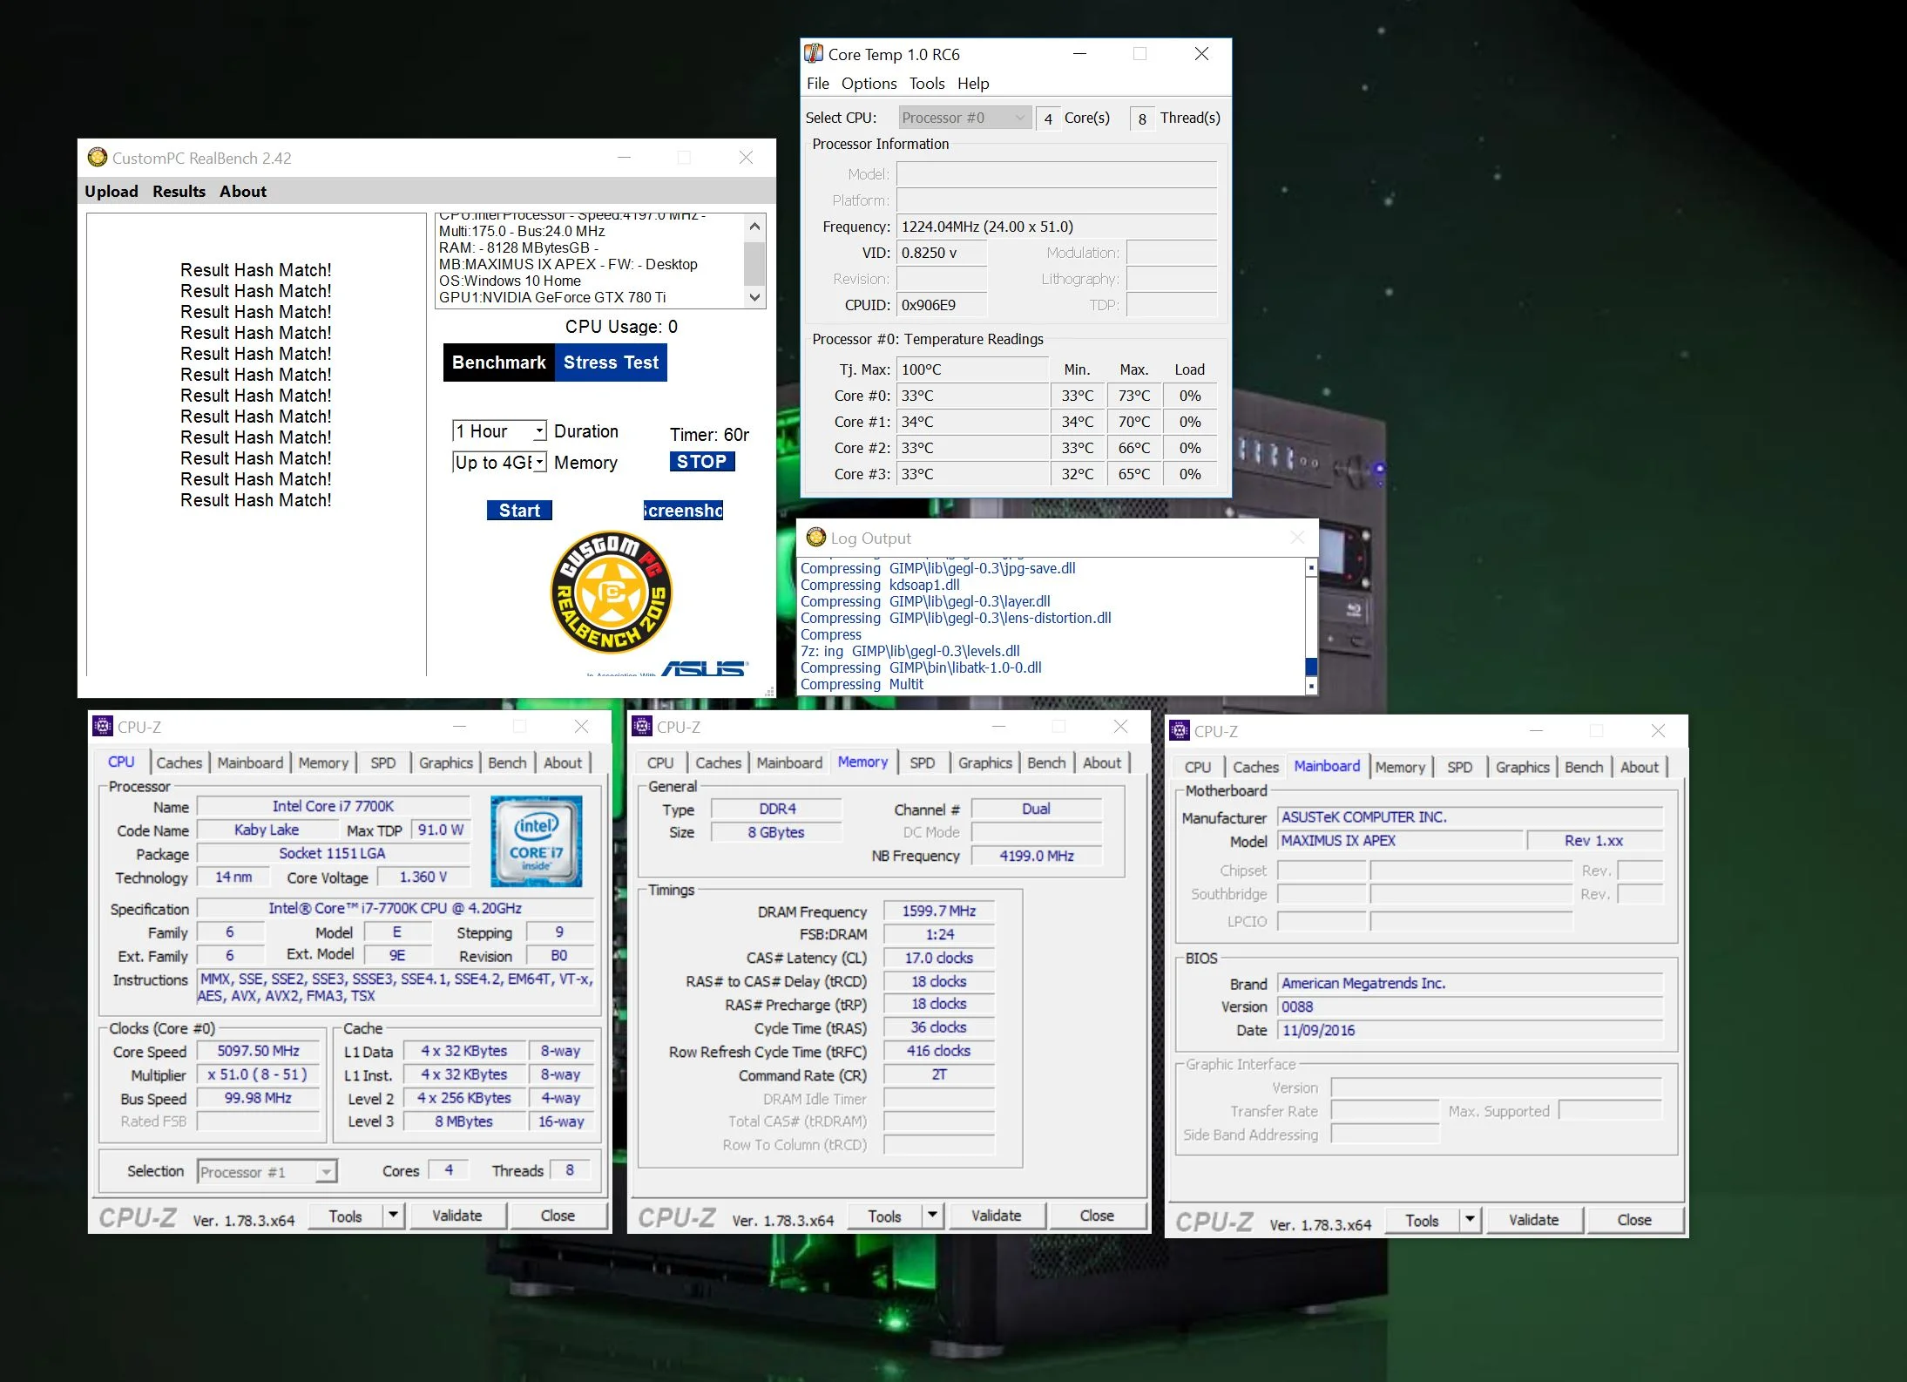Click the STOP button in RealBench
This screenshot has height=1382, width=1907.
701,462
